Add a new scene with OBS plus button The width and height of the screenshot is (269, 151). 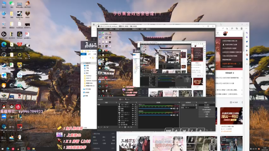(99, 127)
